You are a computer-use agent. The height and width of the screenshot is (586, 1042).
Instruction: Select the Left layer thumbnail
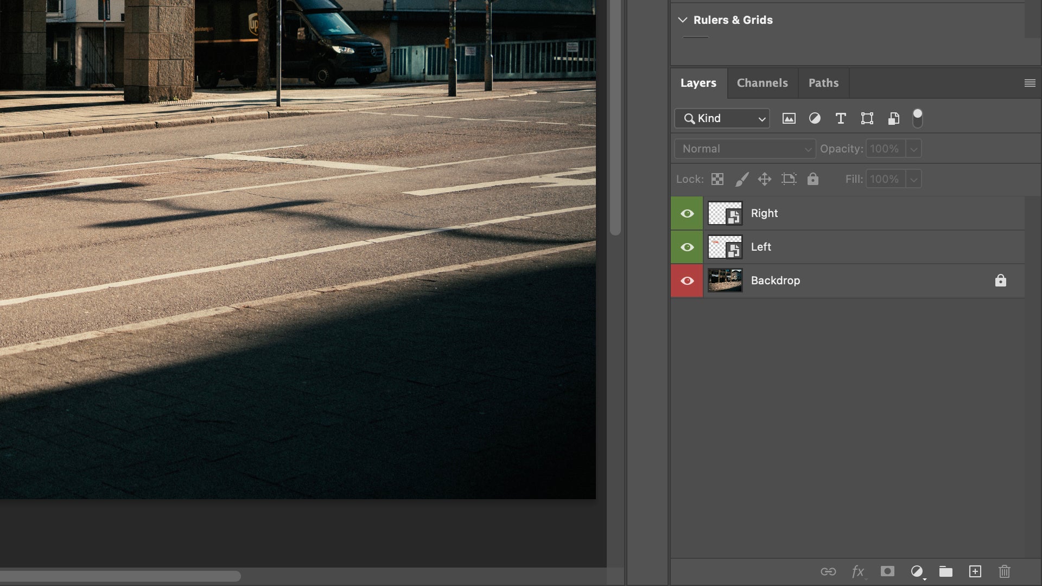pos(725,247)
